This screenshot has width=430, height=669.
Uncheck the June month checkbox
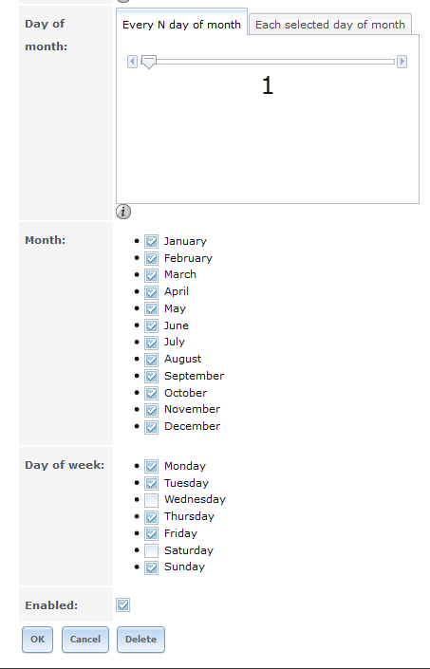pyautogui.click(x=152, y=326)
